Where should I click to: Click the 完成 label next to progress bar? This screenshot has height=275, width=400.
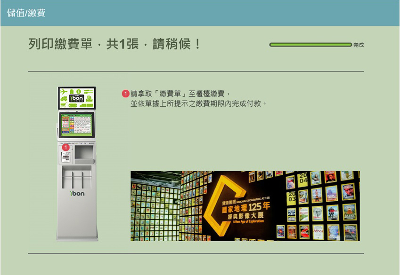tap(359, 45)
